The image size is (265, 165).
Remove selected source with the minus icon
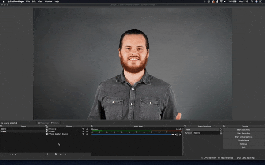[x=51, y=154]
